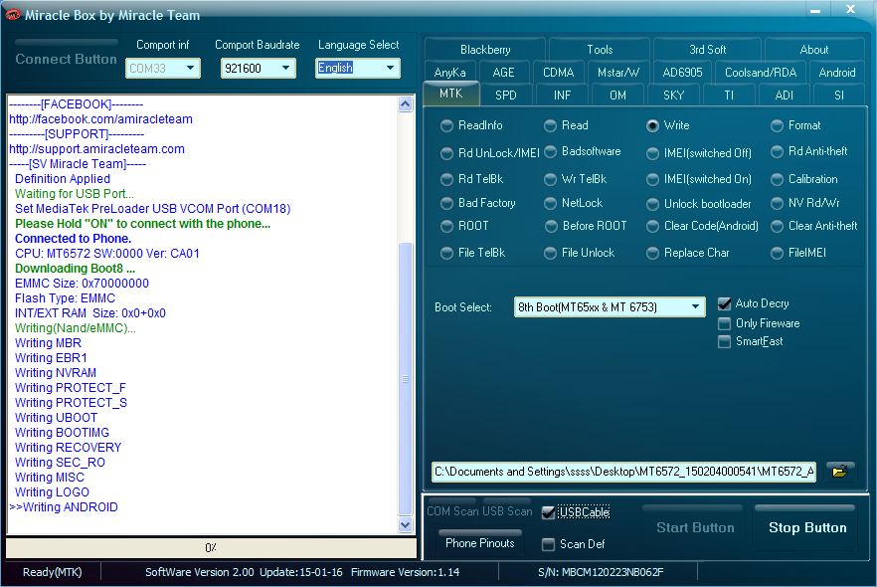877x587 pixels.
Task: Open the About tab
Action: [813, 49]
